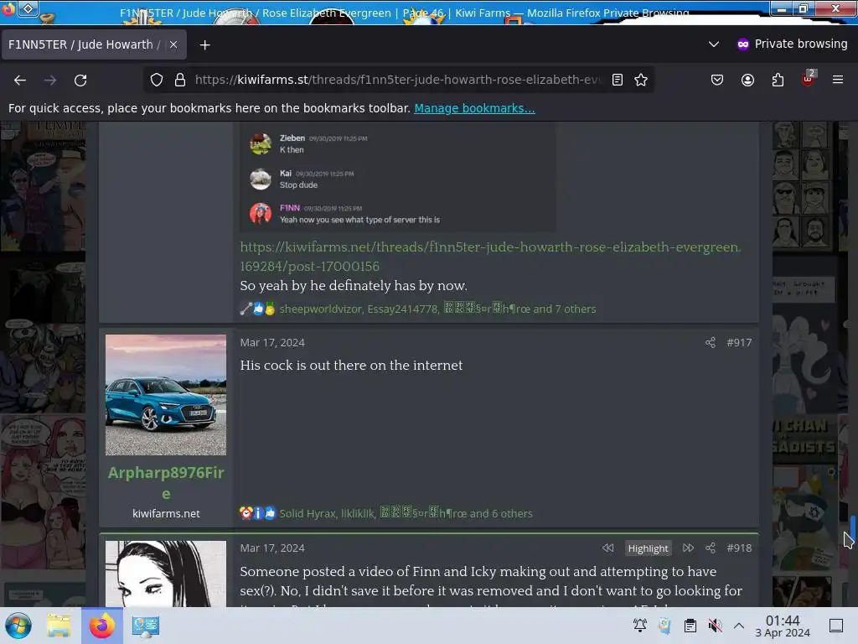This screenshot has height=644, width=858.
Task: Click the address bar URL field
Action: [x=398, y=80]
